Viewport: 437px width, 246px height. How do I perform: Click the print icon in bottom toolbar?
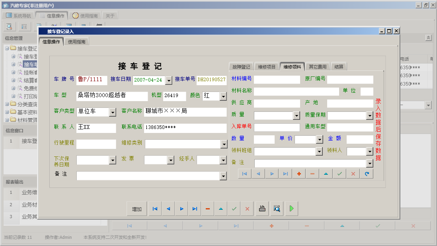tap(262, 208)
